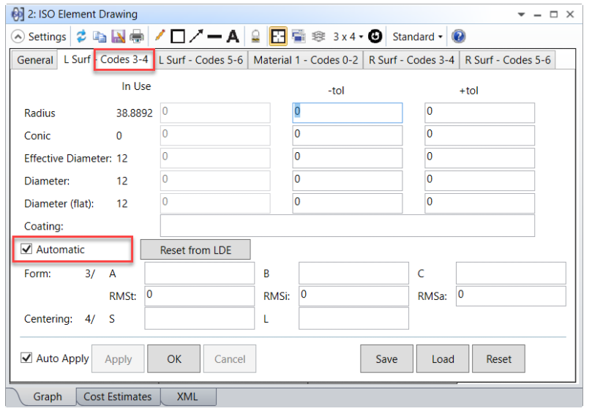
Task: Click the Radius +tol input field
Action: [479, 113]
